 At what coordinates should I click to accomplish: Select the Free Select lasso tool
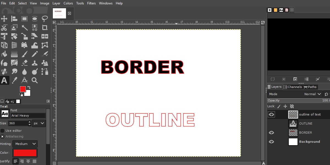(45, 19)
